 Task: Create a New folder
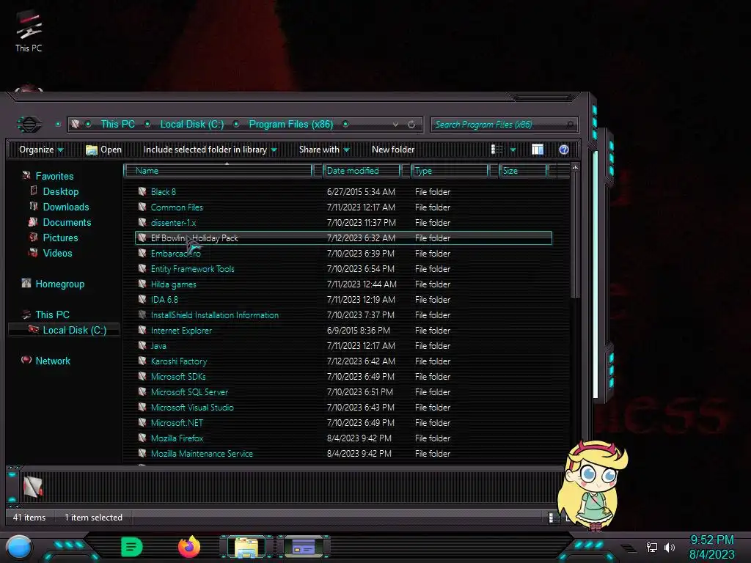[393, 150]
